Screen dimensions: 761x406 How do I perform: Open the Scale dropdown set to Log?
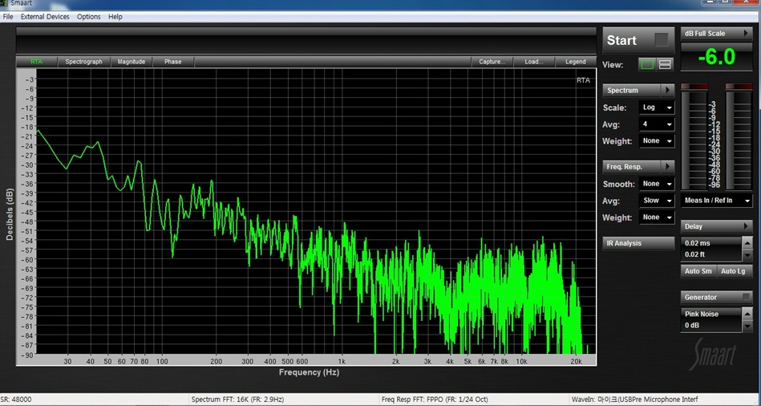(x=657, y=108)
